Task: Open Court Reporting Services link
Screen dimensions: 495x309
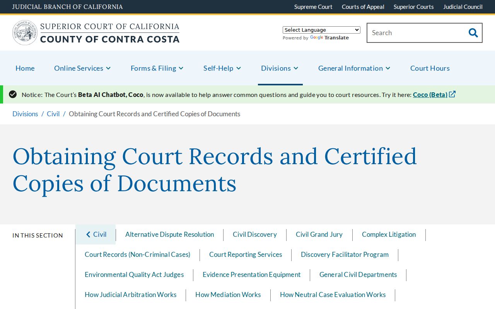Action: coord(246,255)
